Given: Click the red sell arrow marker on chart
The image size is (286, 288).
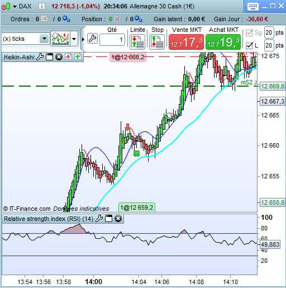Looking at the screenshot, I should coord(127,126).
